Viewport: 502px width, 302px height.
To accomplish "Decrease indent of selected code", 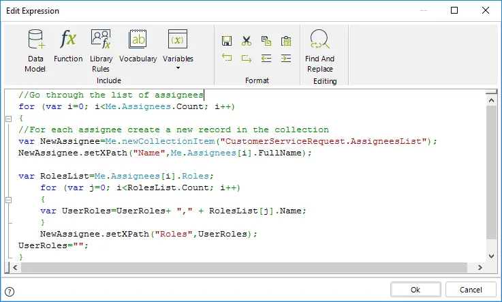I will point(266,58).
